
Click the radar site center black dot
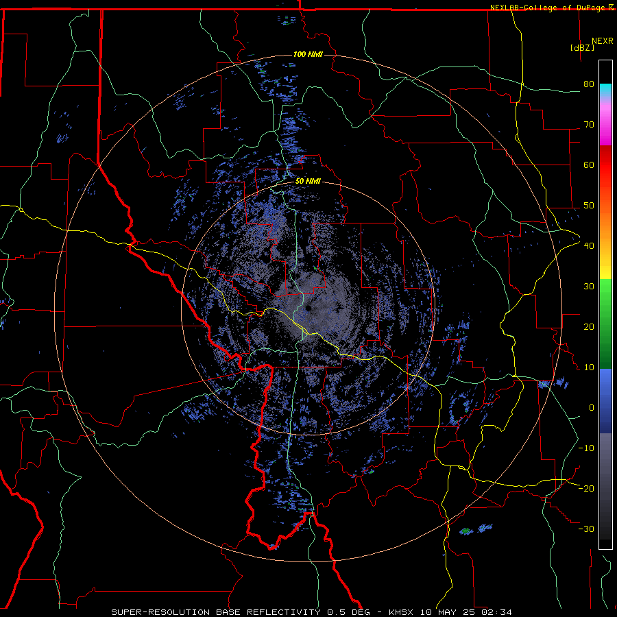[308, 308]
